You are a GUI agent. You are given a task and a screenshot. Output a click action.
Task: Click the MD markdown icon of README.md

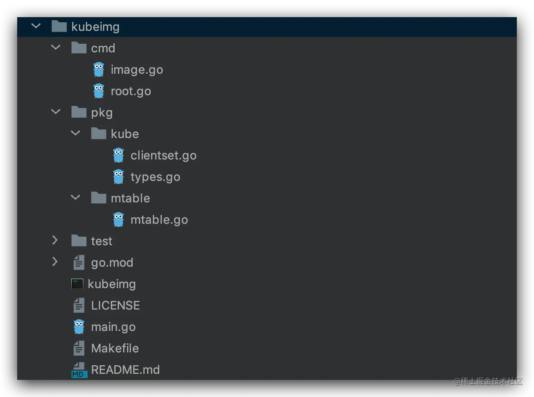pos(79,370)
